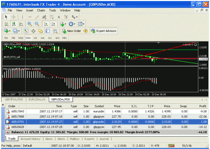Click connection status bars in status bar
This screenshot has height=149, width=210.
tap(171, 146)
